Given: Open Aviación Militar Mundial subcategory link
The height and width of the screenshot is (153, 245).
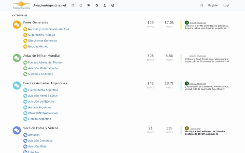Looking at the screenshot, I should pyautogui.click(x=43, y=68).
